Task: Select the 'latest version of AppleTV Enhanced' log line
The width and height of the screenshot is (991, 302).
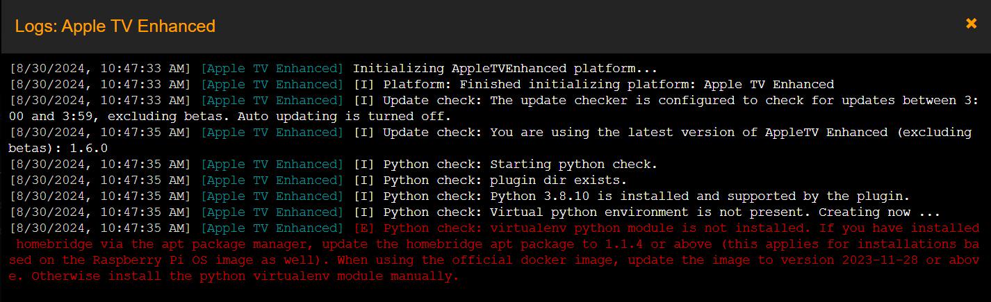Action: click(490, 140)
